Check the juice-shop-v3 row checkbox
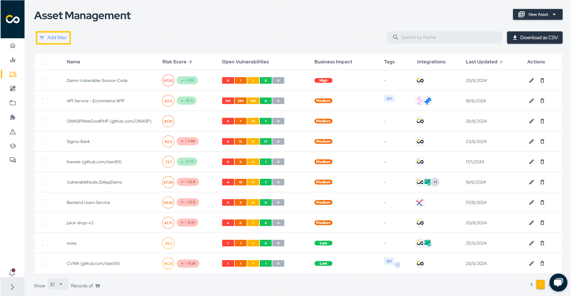This screenshot has height=296, width=571. pyautogui.click(x=45, y=223)
